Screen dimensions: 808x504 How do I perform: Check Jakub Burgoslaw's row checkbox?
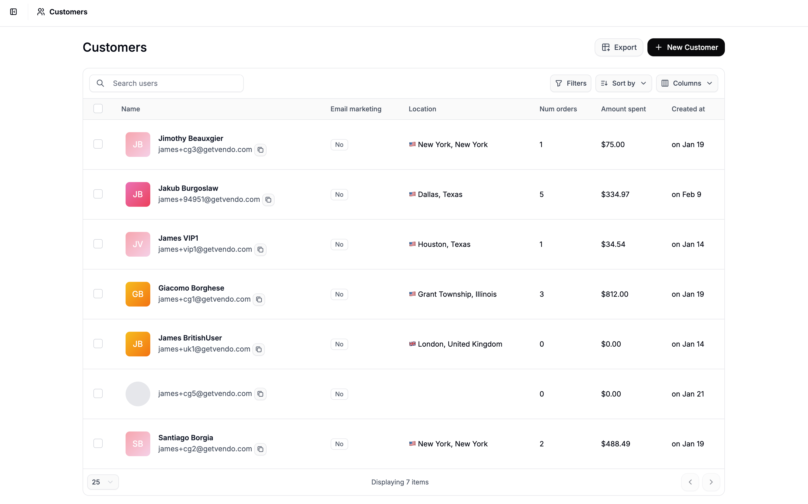[x=98, y=194]
